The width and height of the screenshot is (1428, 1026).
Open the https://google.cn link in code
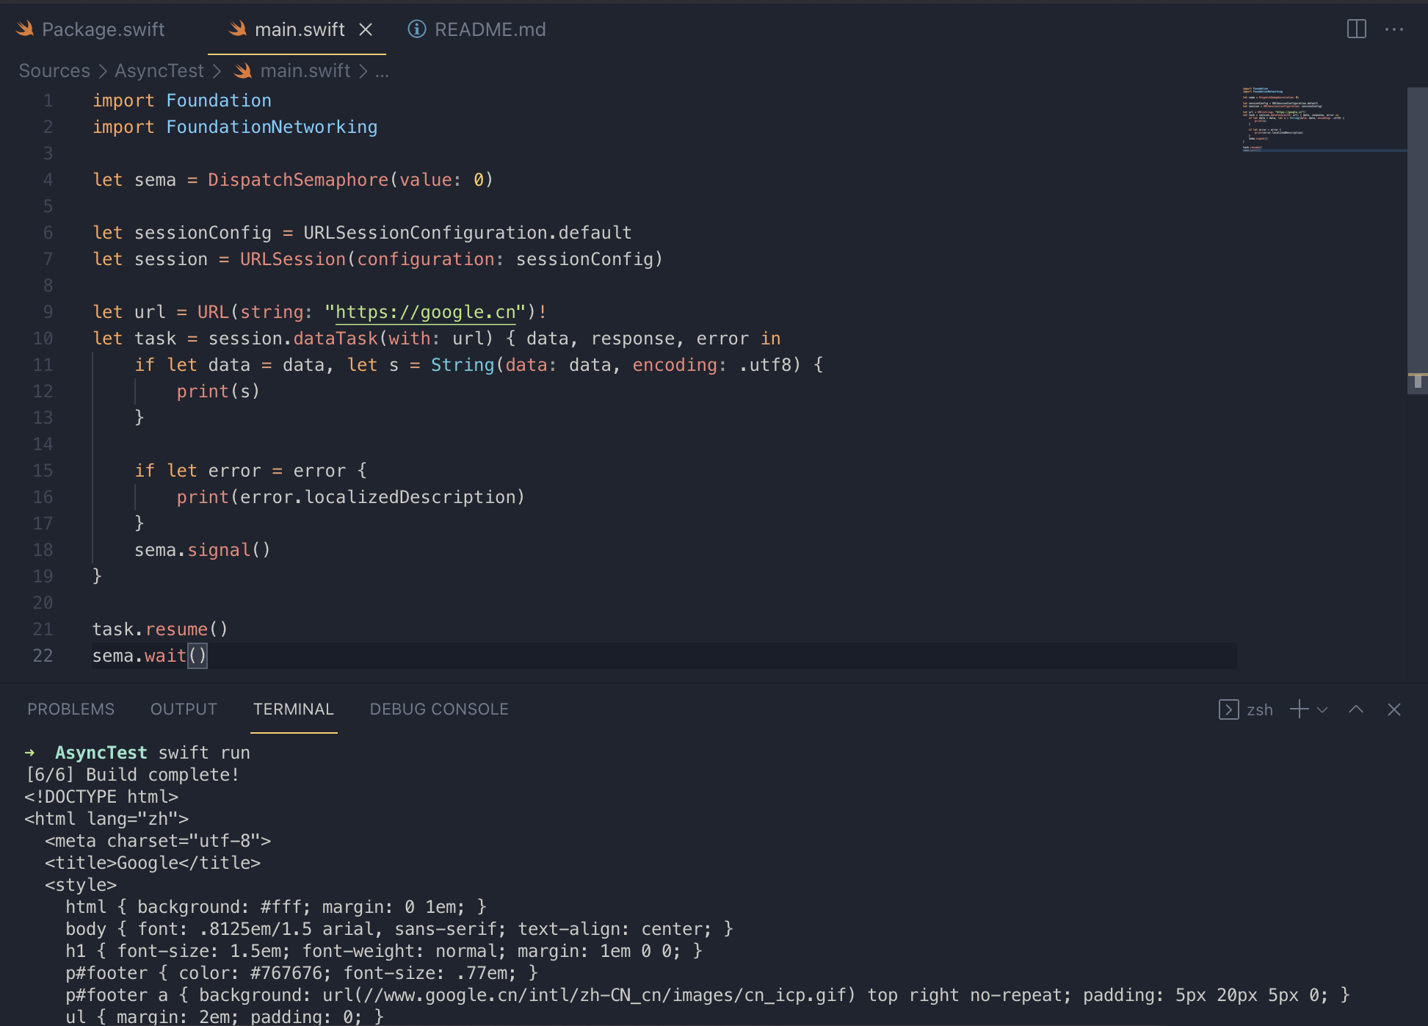pos(425,312)
